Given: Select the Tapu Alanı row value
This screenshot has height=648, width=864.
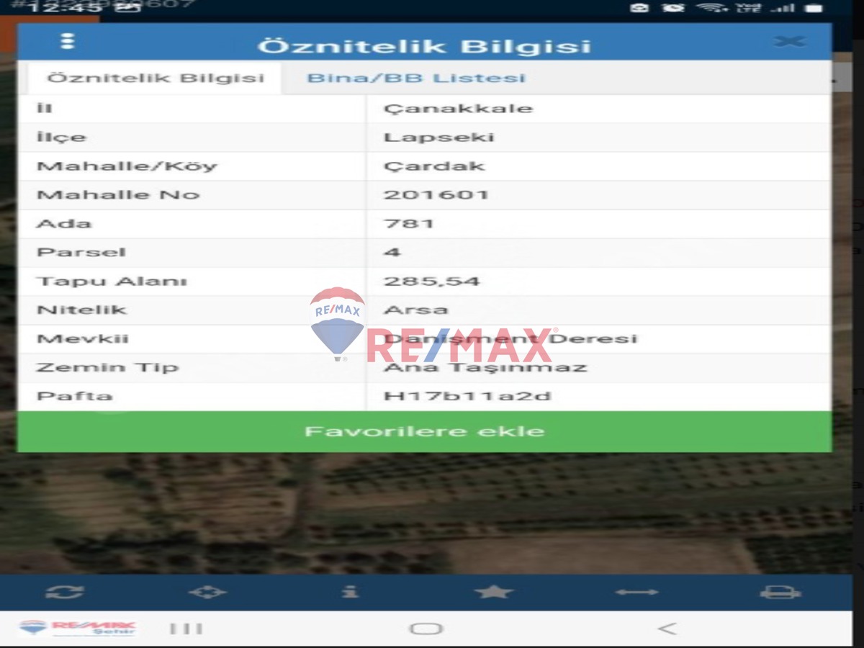Looking at the screenshot, I should [432, 281].
